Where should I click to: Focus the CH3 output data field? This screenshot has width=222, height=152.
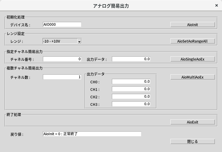tap(131, 104)
